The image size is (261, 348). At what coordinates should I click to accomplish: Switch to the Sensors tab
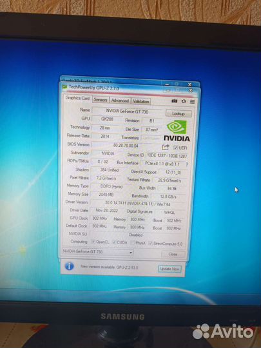point(101,100)
